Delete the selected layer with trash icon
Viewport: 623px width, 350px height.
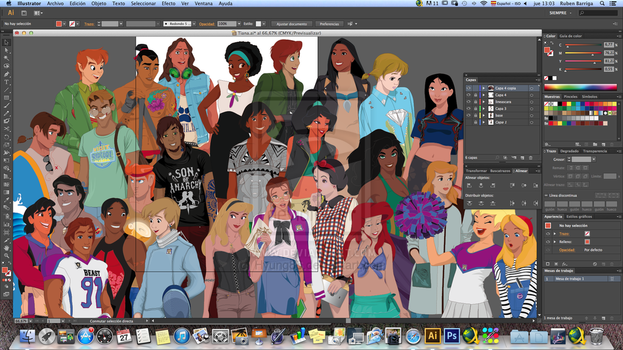532,157
